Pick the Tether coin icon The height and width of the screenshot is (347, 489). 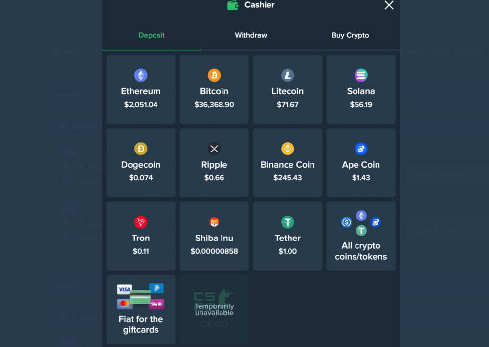[x=288, y=222]
